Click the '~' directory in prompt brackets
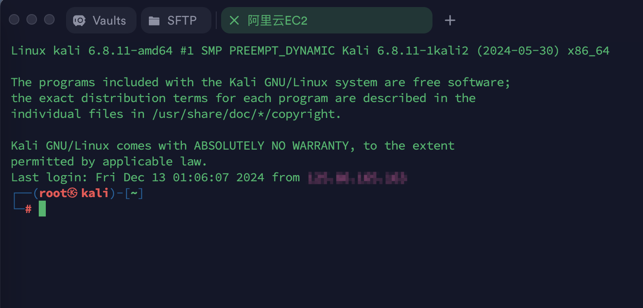Viewport: 643px width, 308px height. tap(134, 193)
